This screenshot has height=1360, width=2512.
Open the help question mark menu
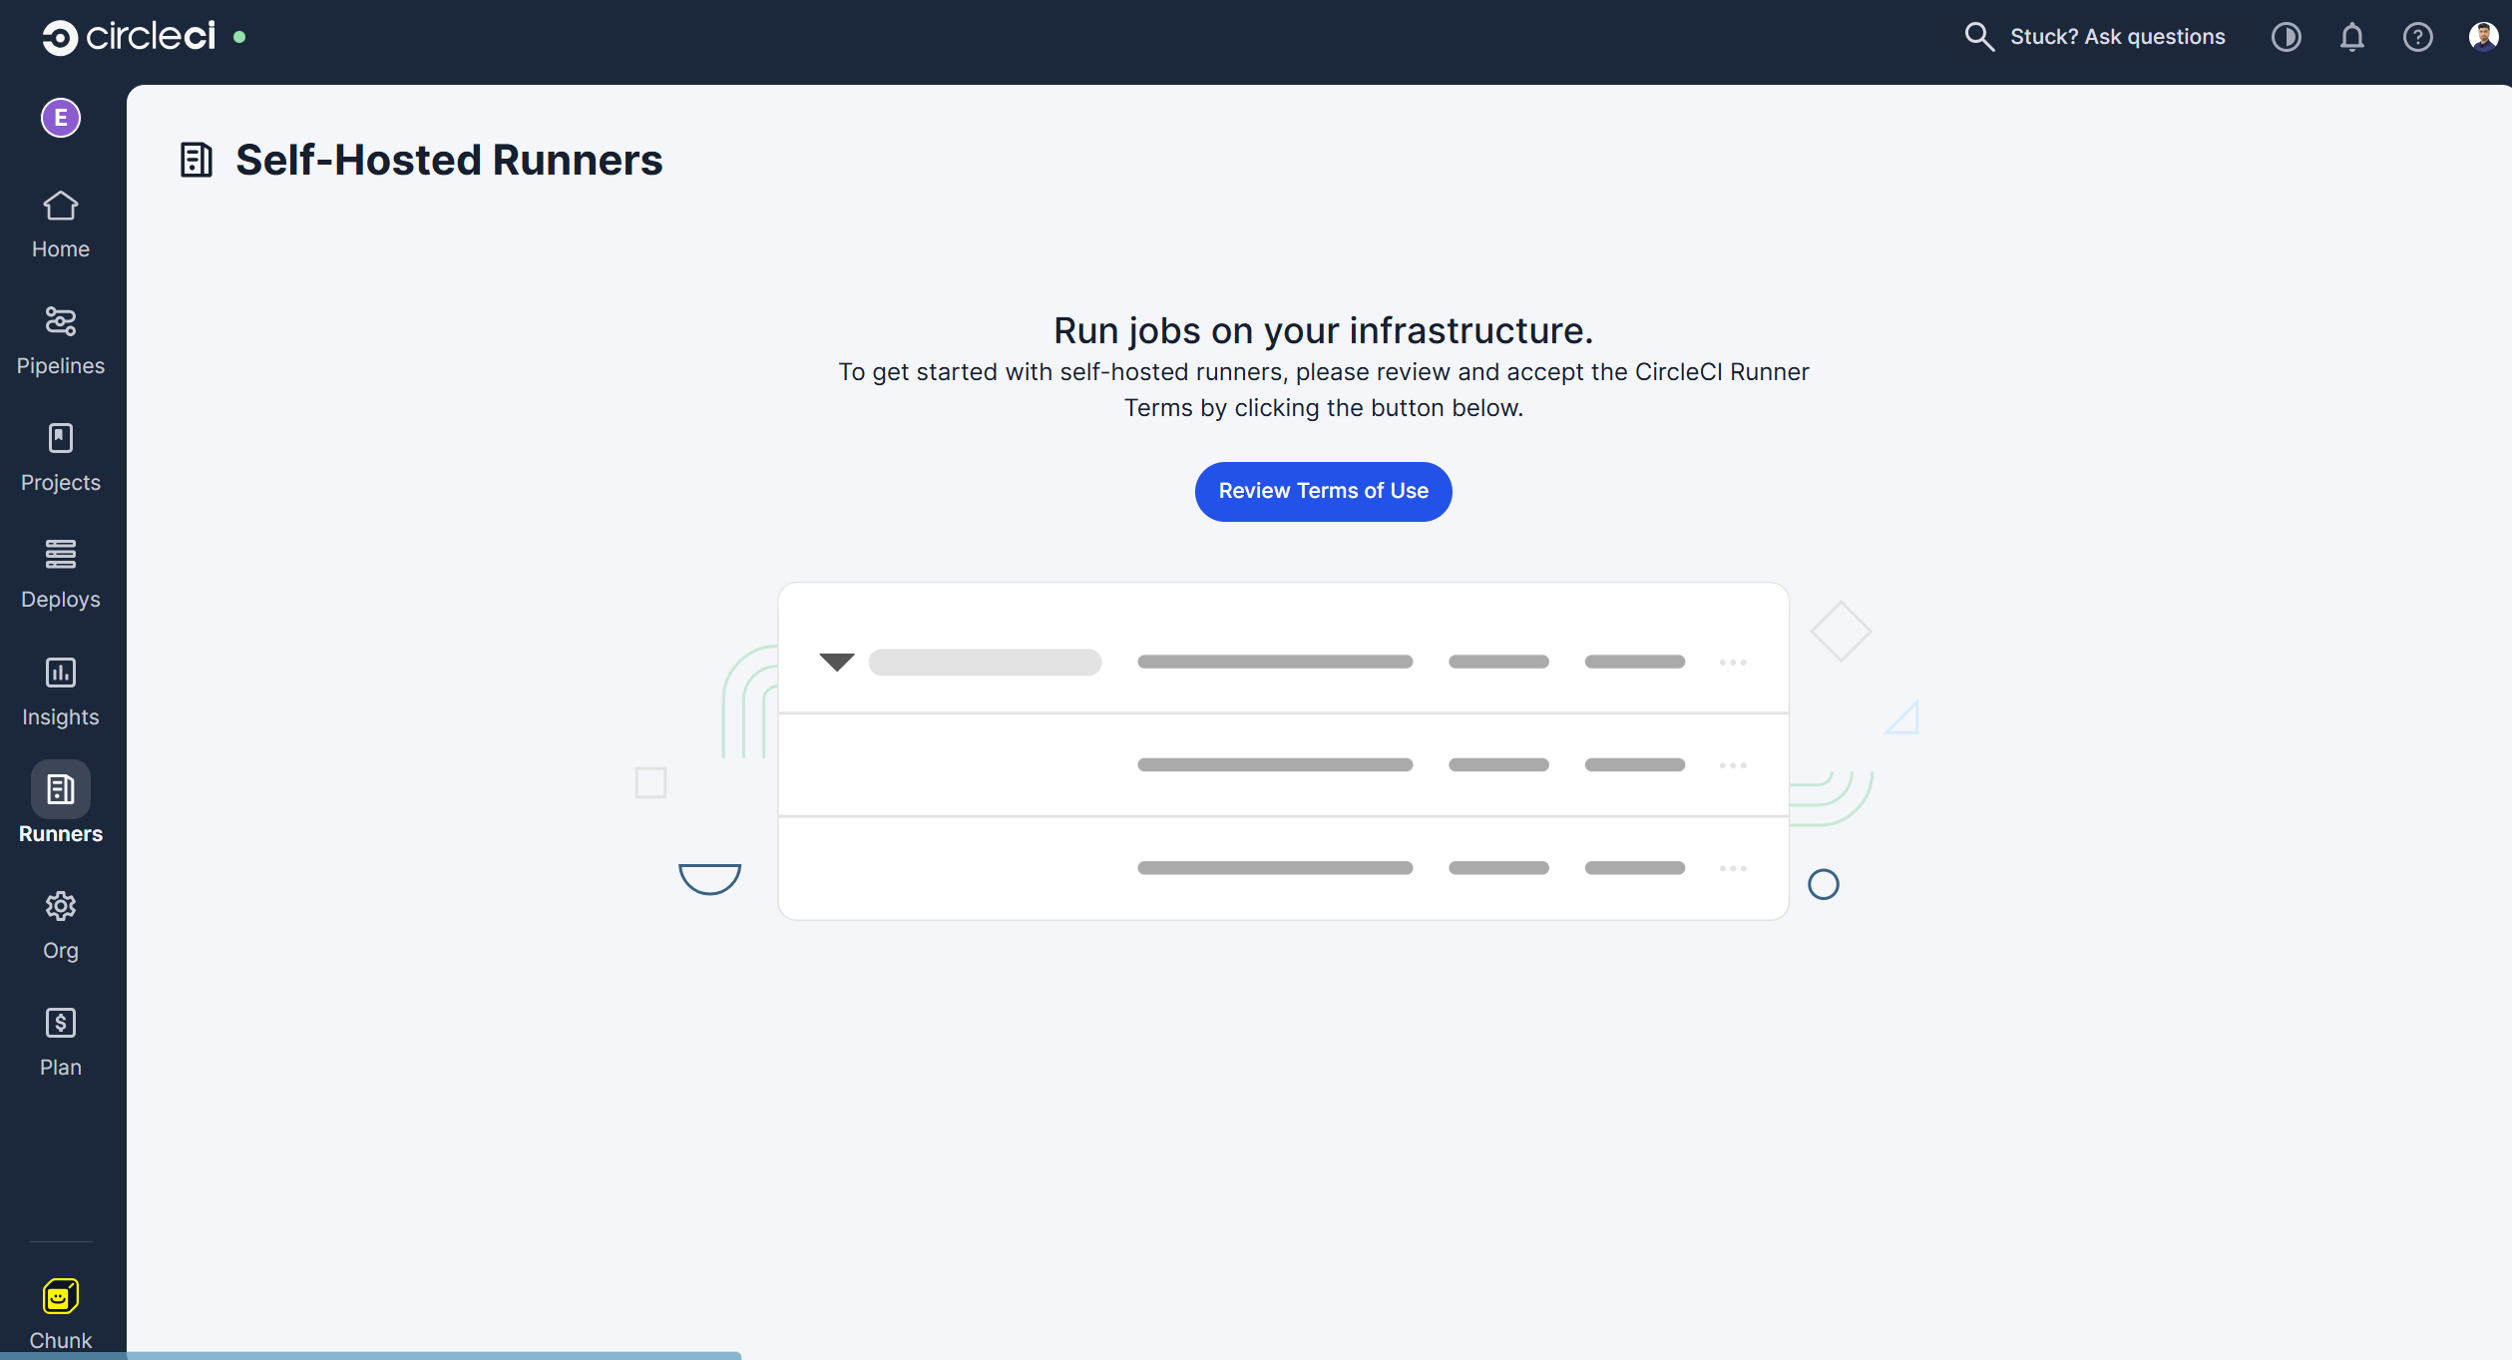[2418, 37]
